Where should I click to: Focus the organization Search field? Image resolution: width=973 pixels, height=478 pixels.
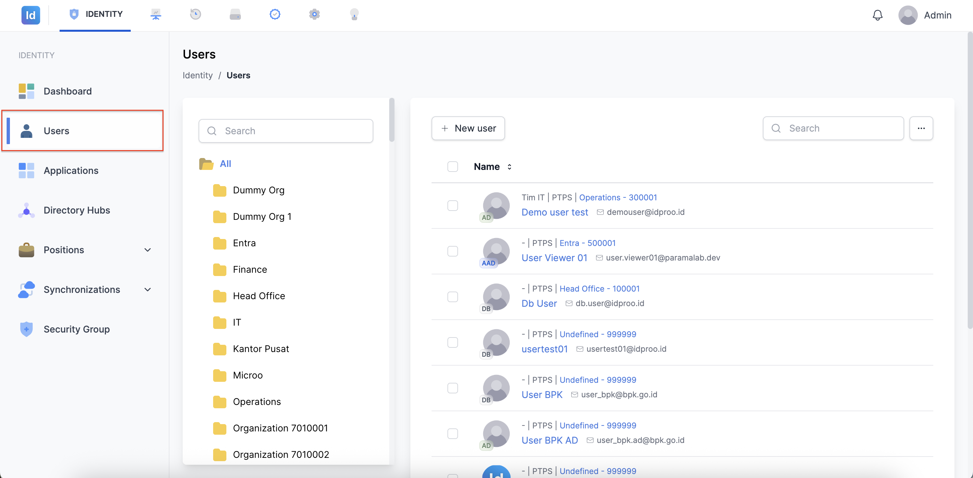pos(286,131)
